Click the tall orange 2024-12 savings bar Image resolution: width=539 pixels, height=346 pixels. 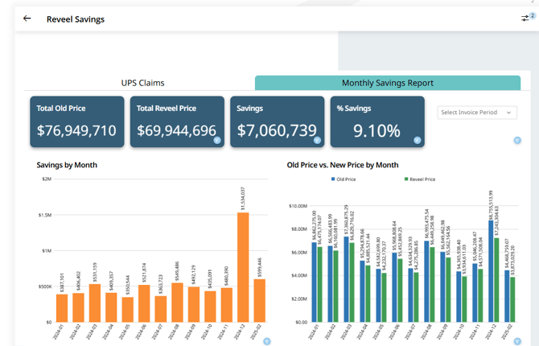pyautogui.click(x=242, y=266)
